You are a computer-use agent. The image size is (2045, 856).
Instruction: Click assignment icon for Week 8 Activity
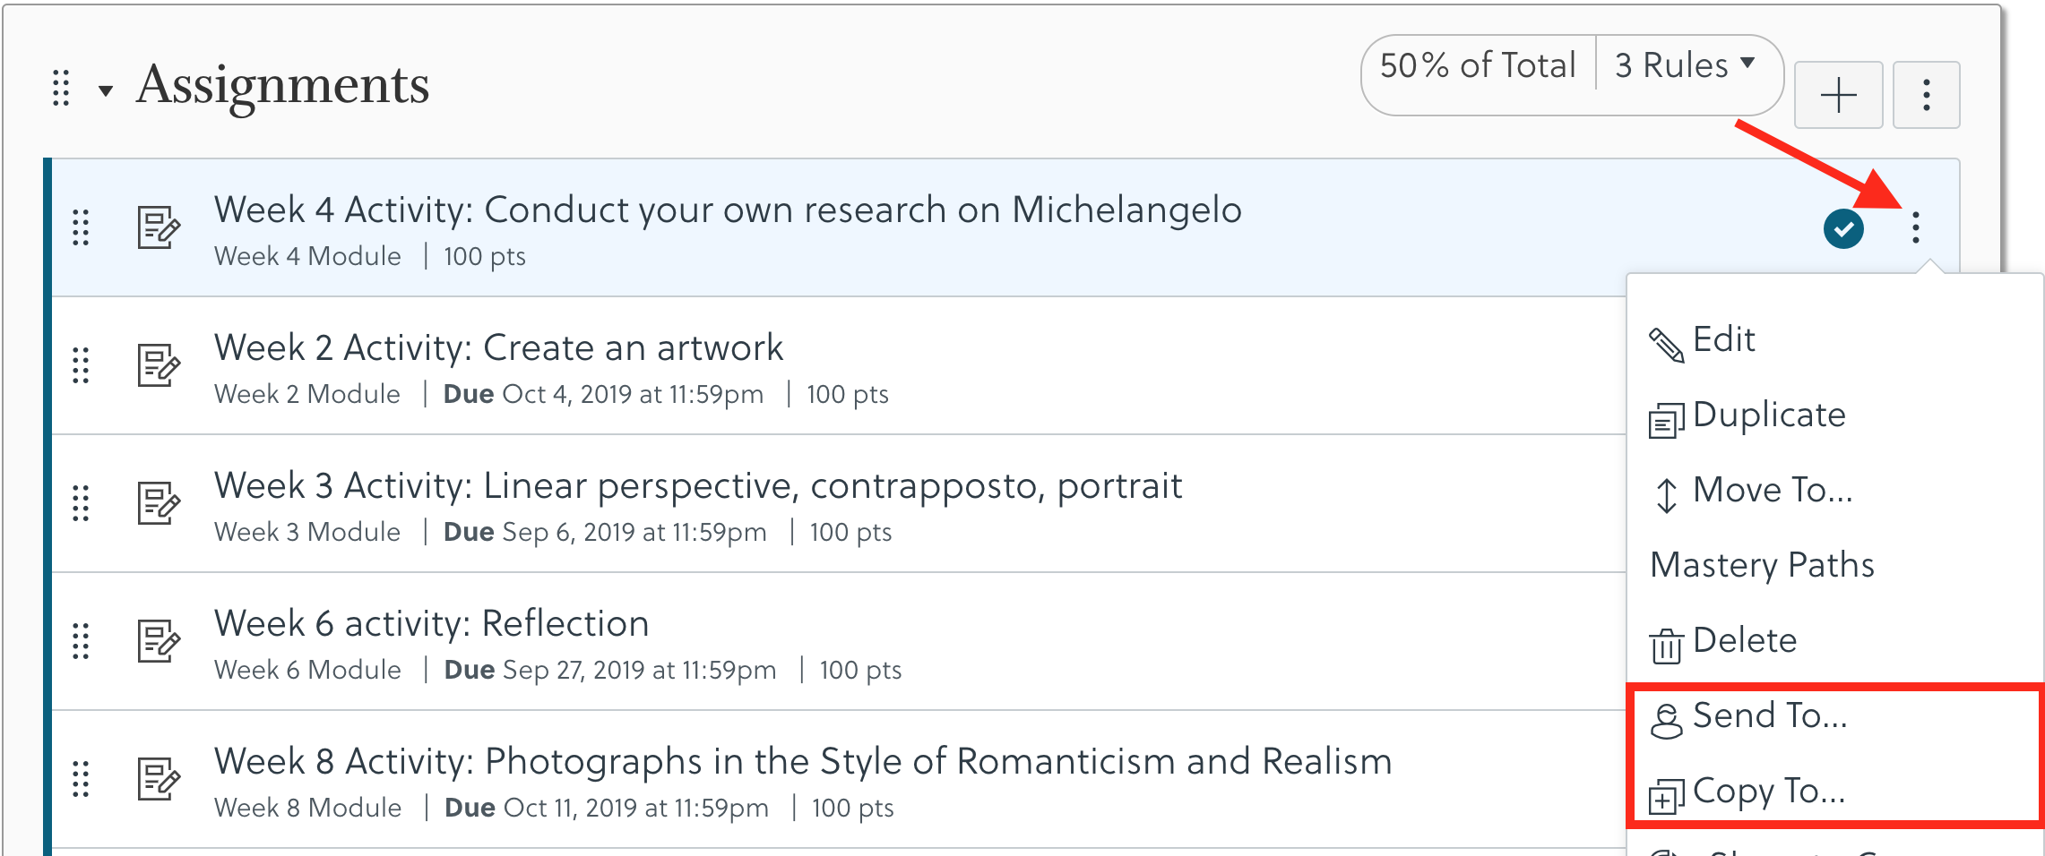[159, 779]
